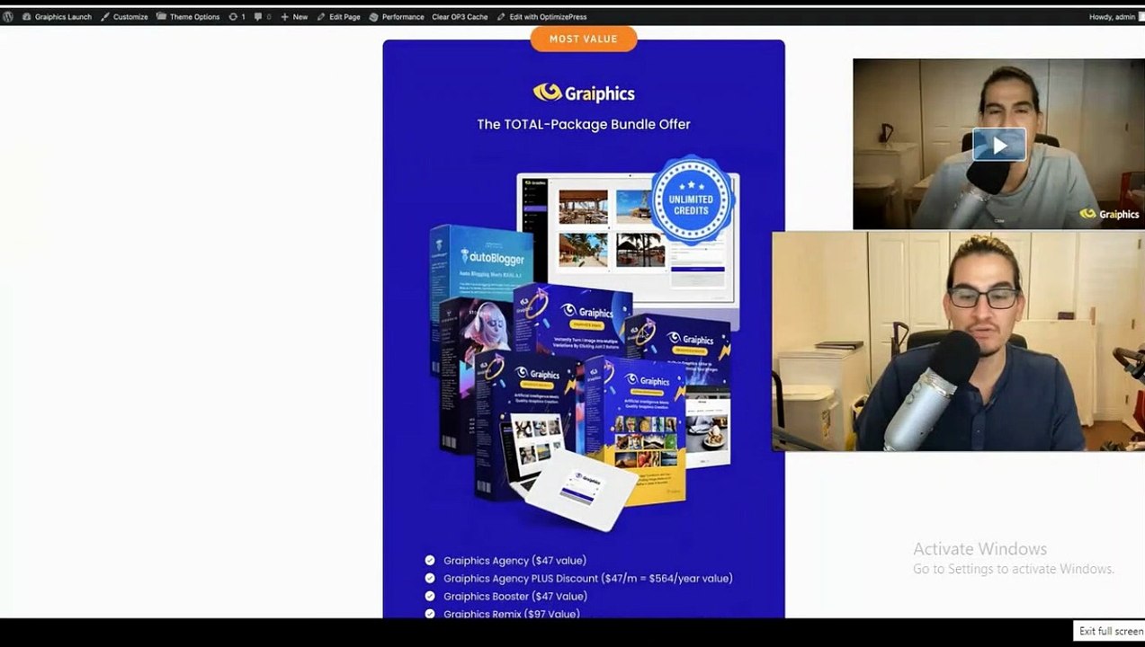Click the lower webcam video overlay
This screenshot has width=1145, height=647.
(x=958, y=341)
